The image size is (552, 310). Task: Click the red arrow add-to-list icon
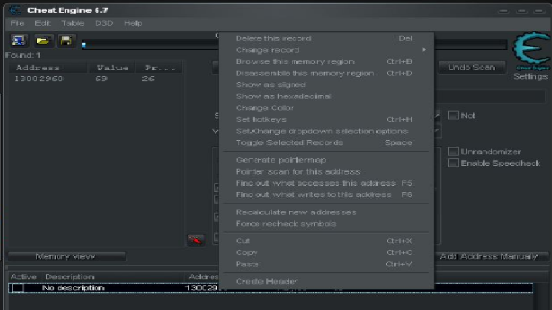coord(196,239)
